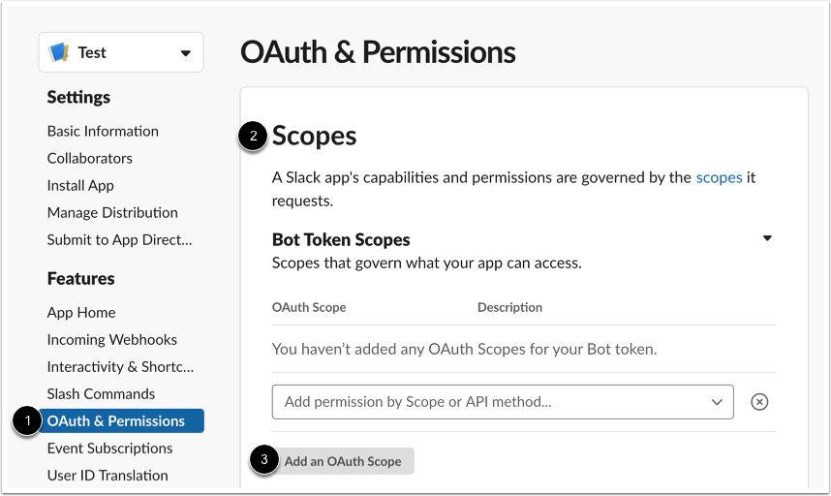Click the Add an OAuth Scope button
The image size is (831, 496).
tap(343, 461)
